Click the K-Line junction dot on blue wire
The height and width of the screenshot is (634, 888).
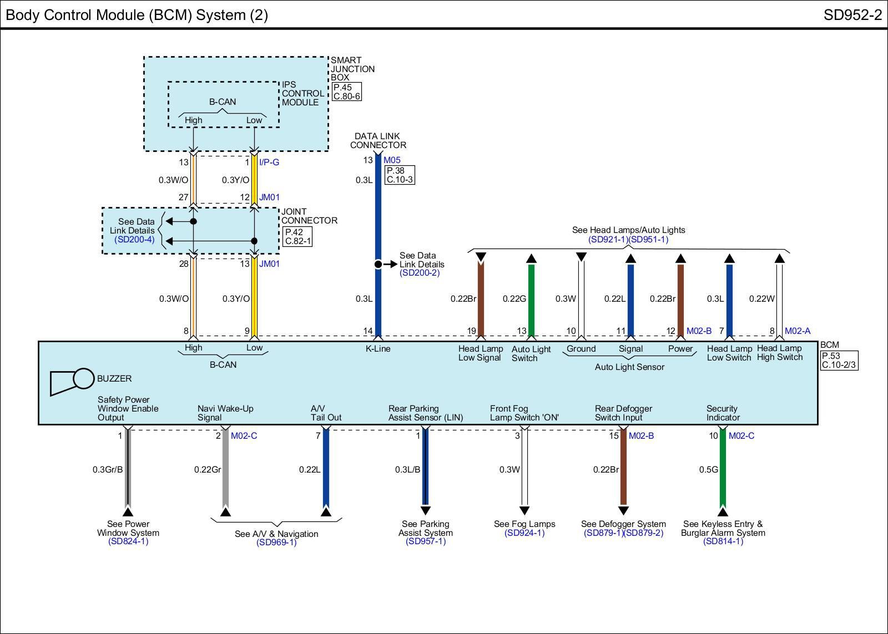[x=378, y=265]
